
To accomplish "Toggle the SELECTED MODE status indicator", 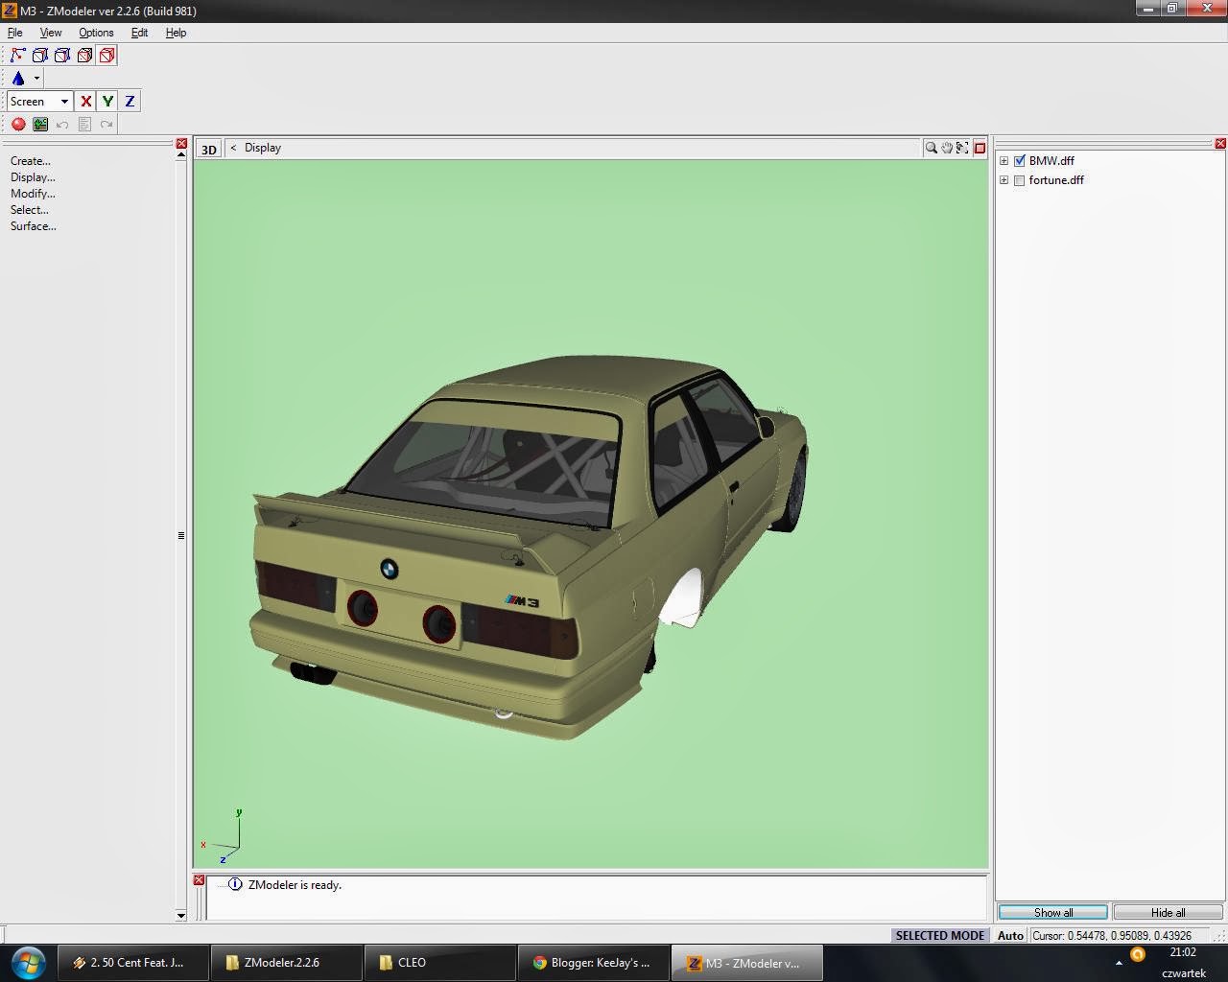I will click(939, 936).
